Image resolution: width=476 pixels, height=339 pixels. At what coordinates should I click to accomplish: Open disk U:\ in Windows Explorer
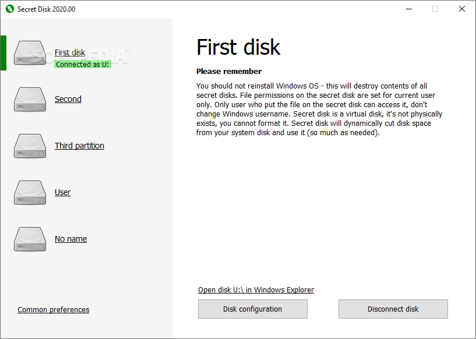pos(256,290)
